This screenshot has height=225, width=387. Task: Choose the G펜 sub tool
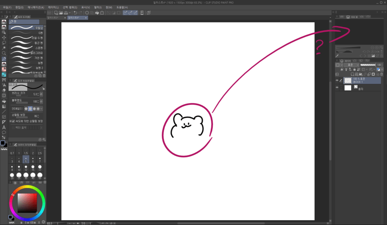coord(26,33)
